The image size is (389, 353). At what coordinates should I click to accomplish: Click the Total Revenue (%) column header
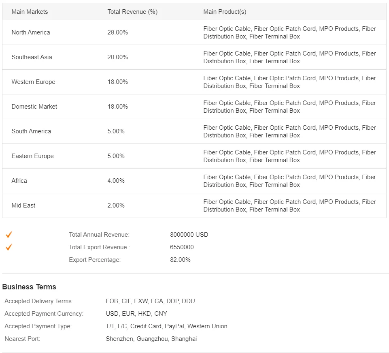(x=132, y=12)
